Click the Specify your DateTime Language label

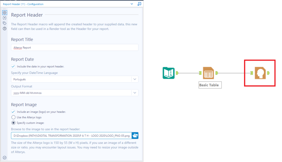tap(34, 73)
